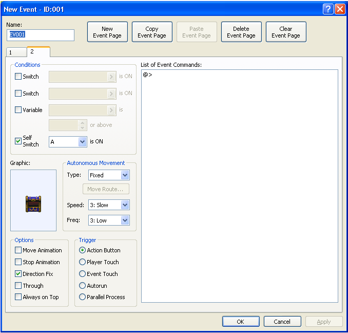This screenshot has width=348, height=333.
Task: Close the New Event dialog window
Action: (340, 9)
